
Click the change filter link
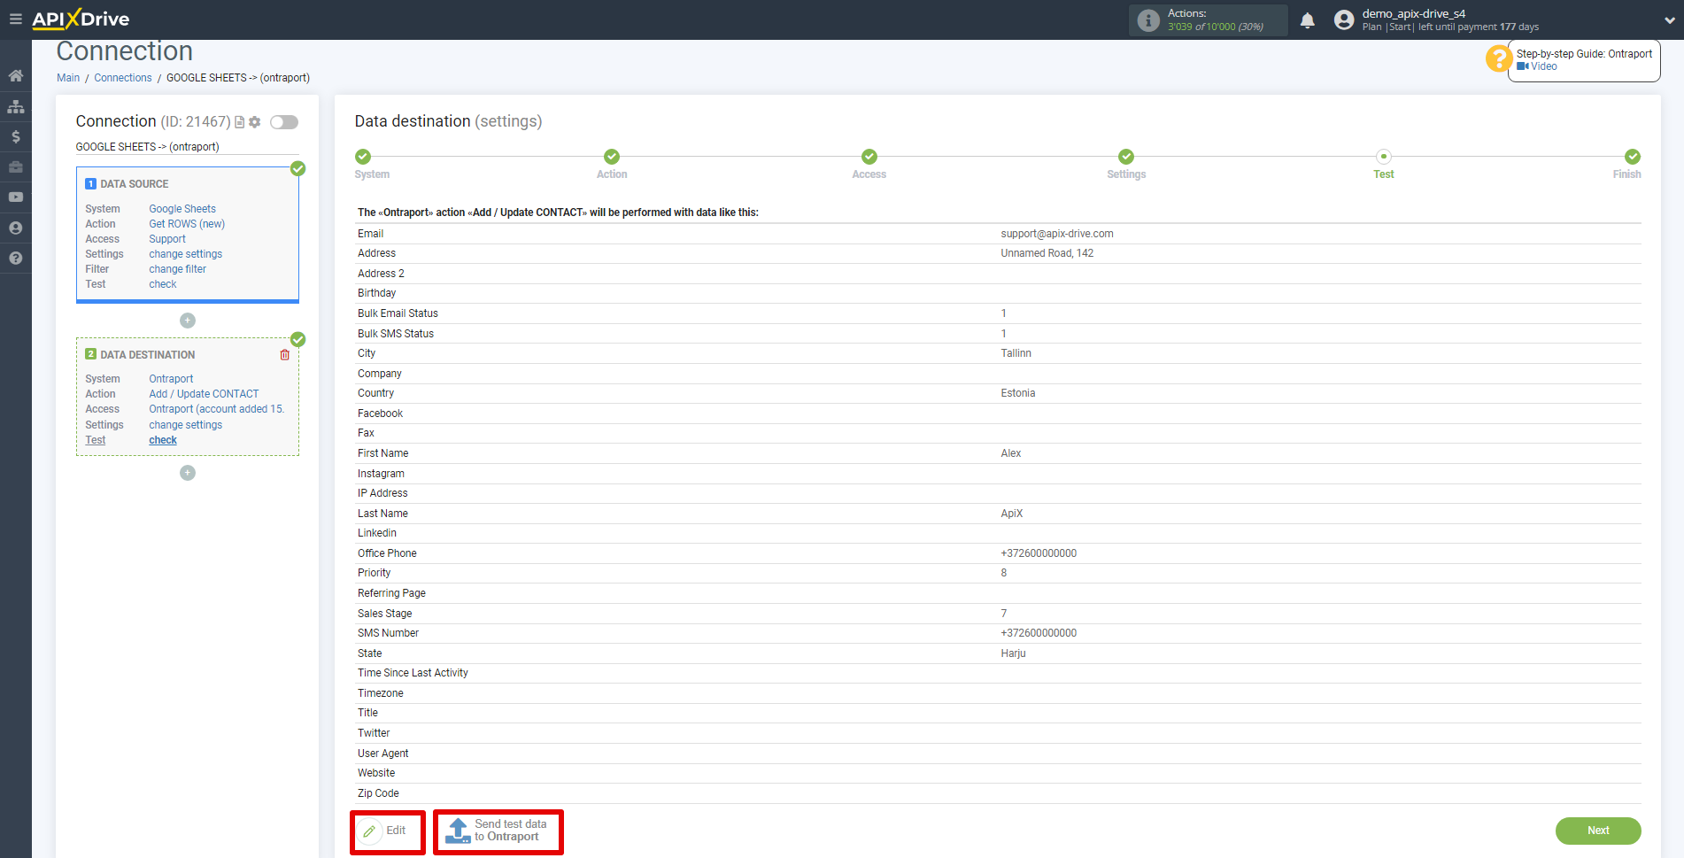pos(177,269)
